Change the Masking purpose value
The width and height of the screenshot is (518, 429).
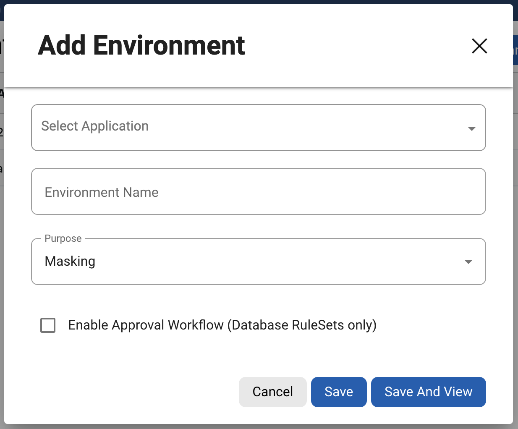click(x=258, y=261)
